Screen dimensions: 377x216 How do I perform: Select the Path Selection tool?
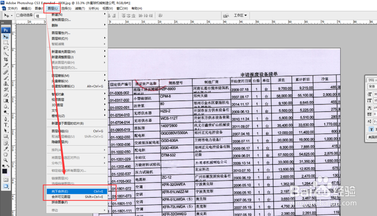tap(6, 131)
